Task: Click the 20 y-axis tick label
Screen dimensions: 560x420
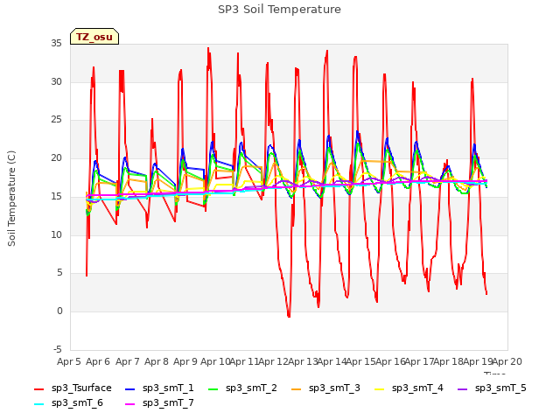Action: 56,158
